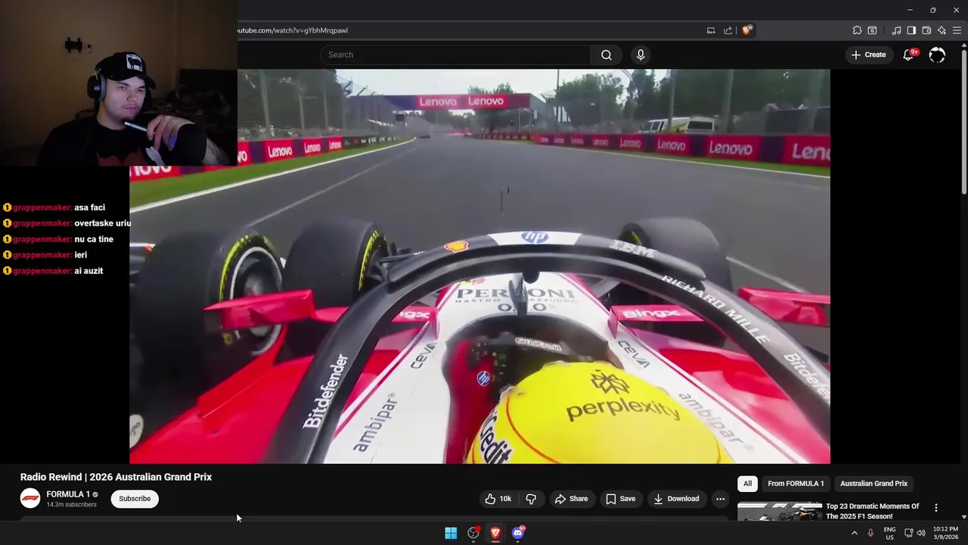This screenshot has width=968, height=545.
Task: Like the video with thumbs-up button
Action: (x=498, y=499)
